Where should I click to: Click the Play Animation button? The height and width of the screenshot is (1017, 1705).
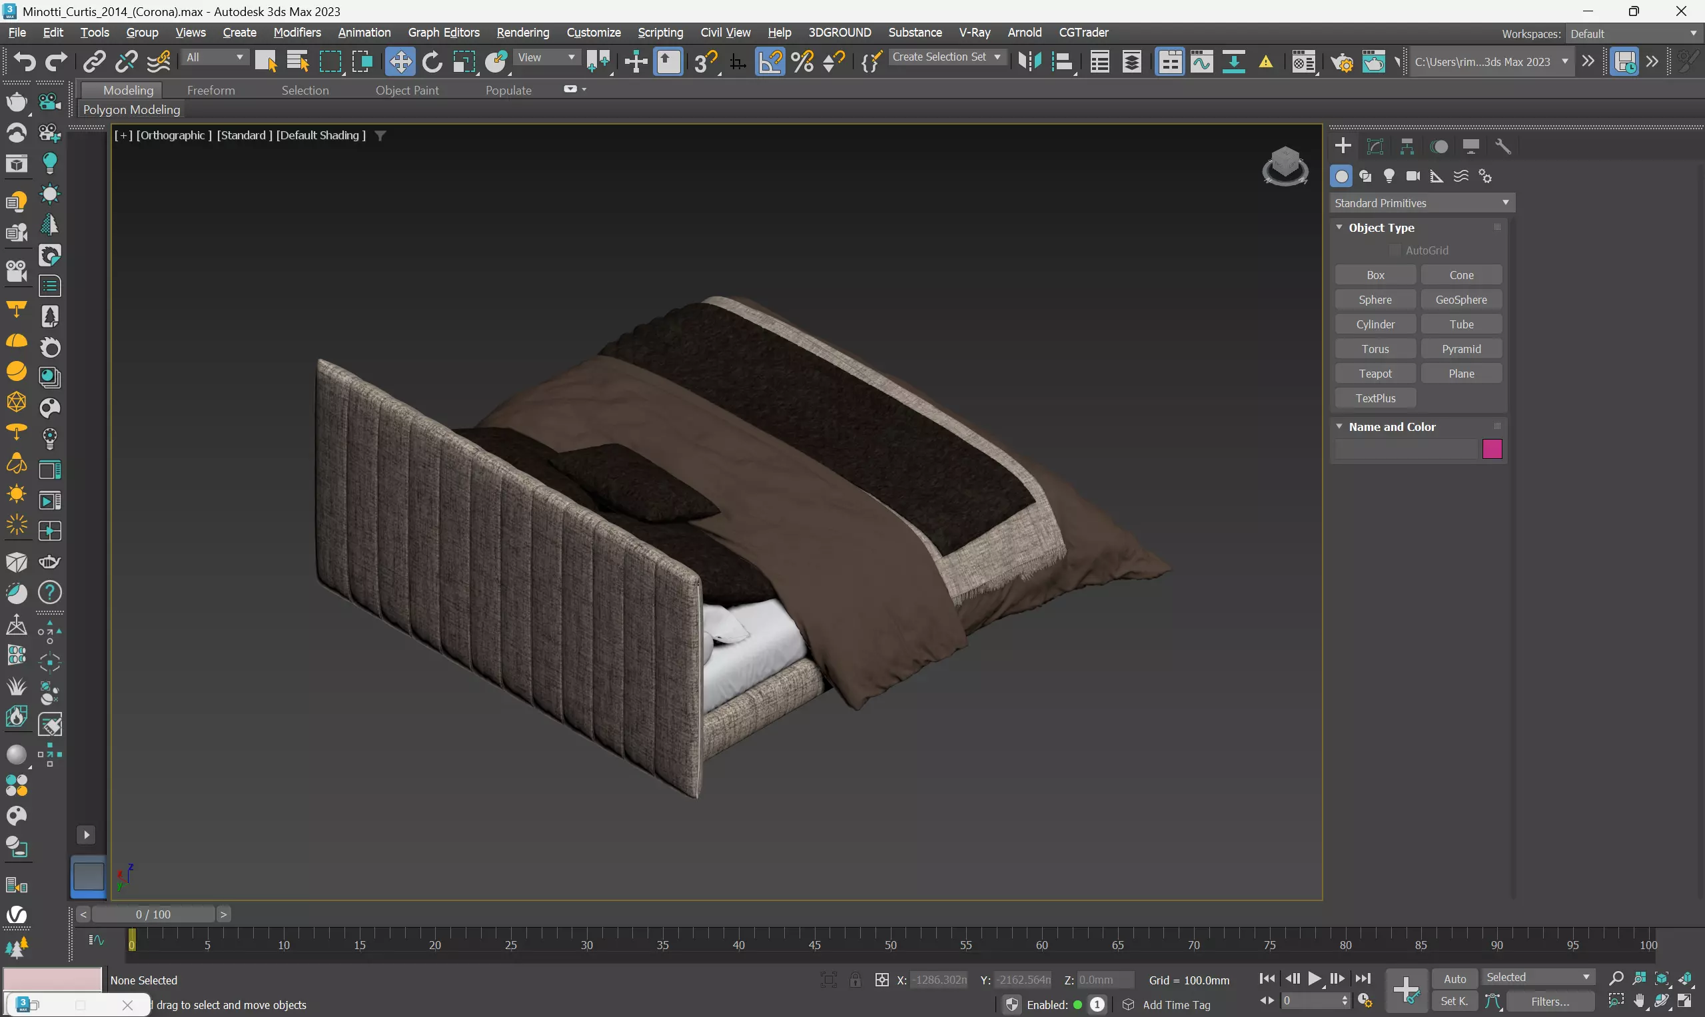click(x=1314, y=978)
